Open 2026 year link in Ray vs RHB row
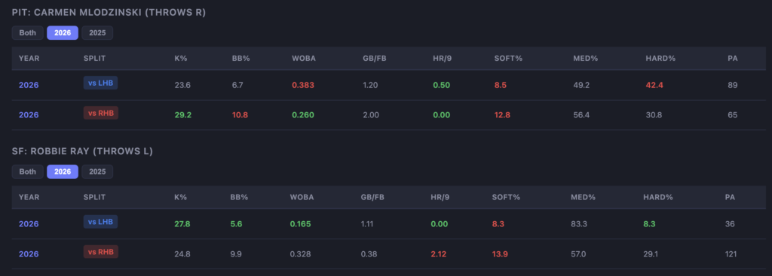This screenshot has height=276, width=772. (29, 254)
